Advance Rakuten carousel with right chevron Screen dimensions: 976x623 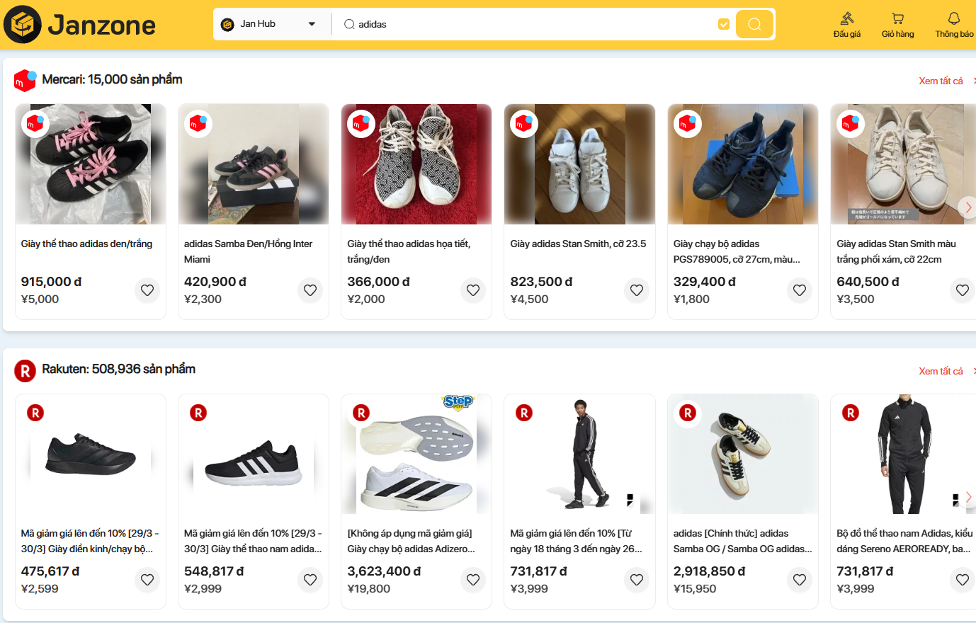[x=968, y=497]
